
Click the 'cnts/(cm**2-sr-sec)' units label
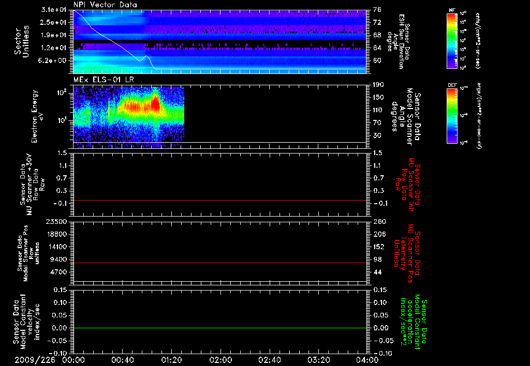(x=478, y=41)
